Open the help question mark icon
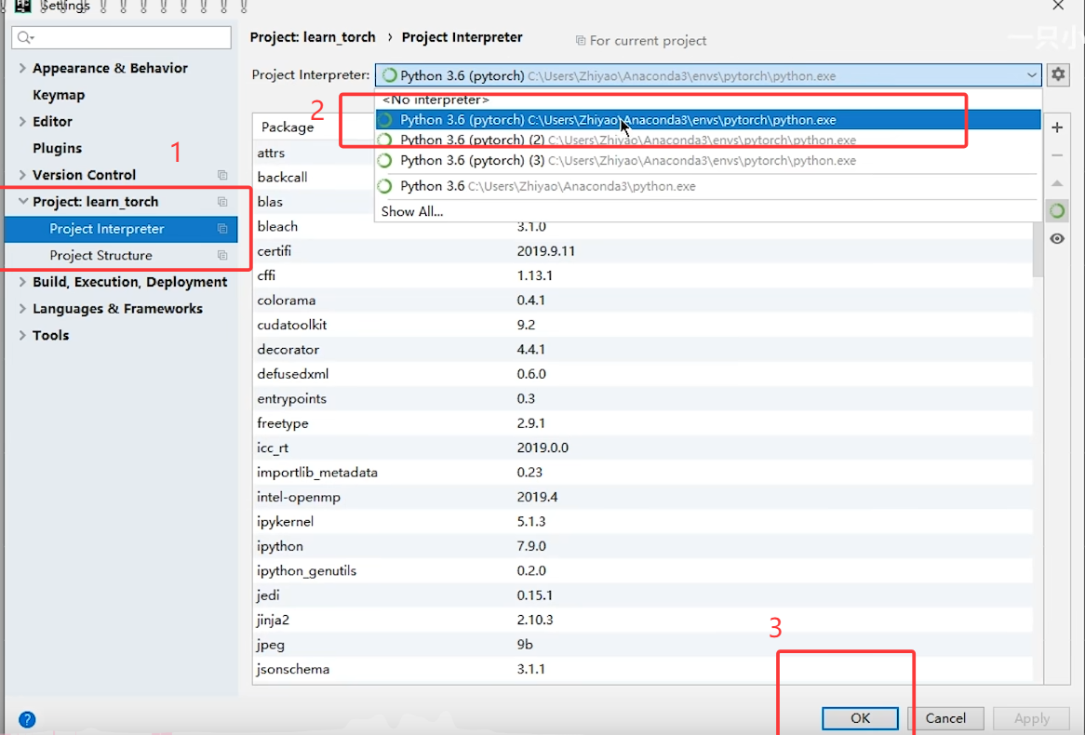Viewport: 1085px width, 735px height. 27,719
